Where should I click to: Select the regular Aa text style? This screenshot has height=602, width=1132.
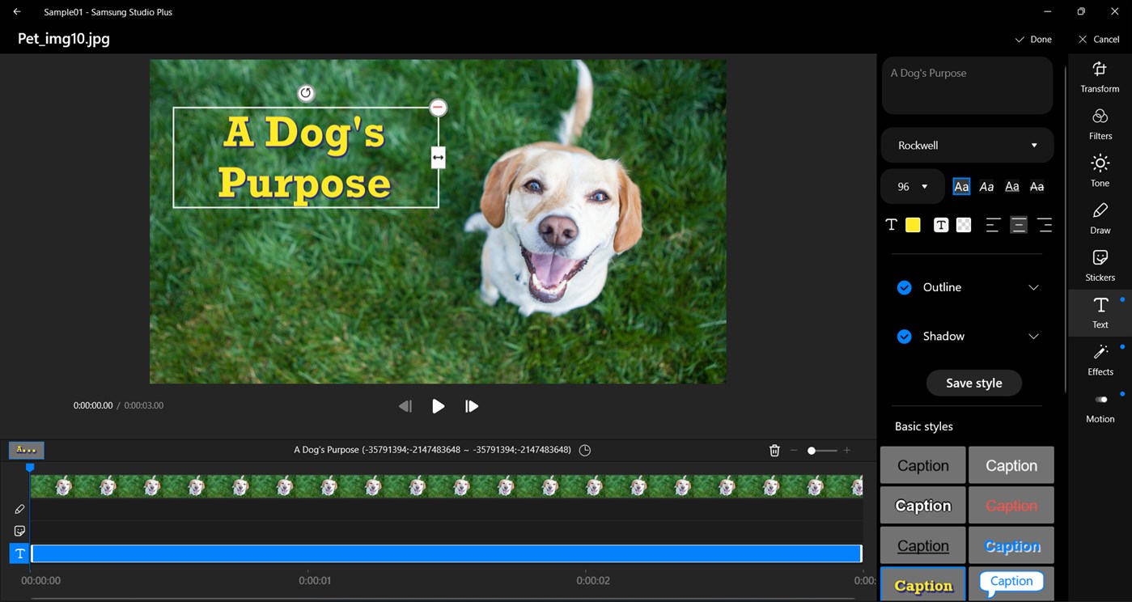click(x=961, y=187)
